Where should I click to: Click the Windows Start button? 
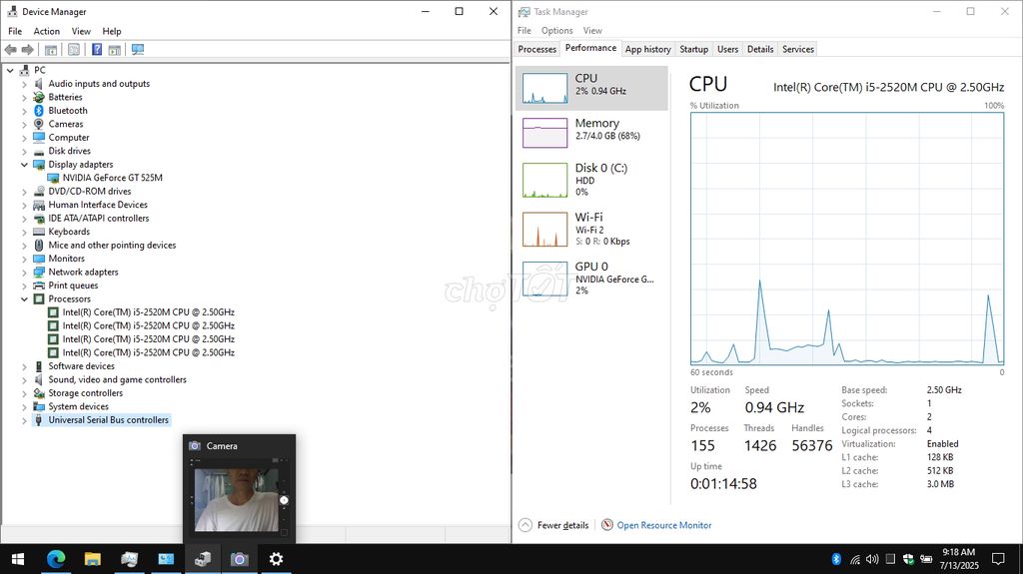coord(18,559)
